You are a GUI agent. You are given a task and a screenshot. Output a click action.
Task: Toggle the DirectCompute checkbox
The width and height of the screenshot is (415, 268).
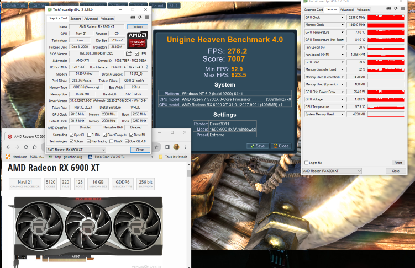[105, 135]
